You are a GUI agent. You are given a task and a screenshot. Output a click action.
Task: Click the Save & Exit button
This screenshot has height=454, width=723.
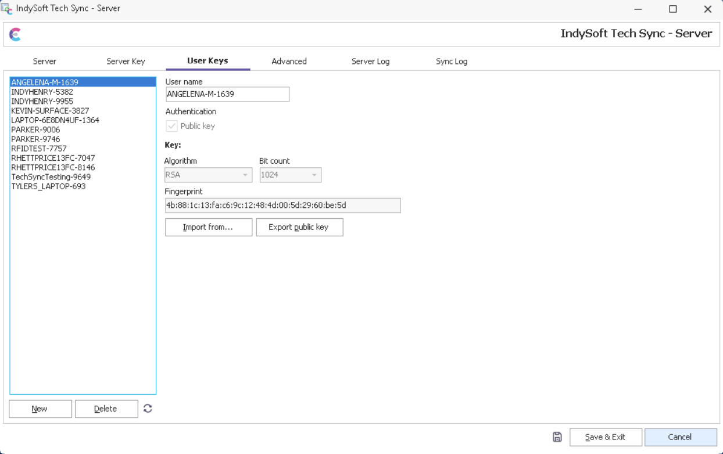(x=605, y=437)
